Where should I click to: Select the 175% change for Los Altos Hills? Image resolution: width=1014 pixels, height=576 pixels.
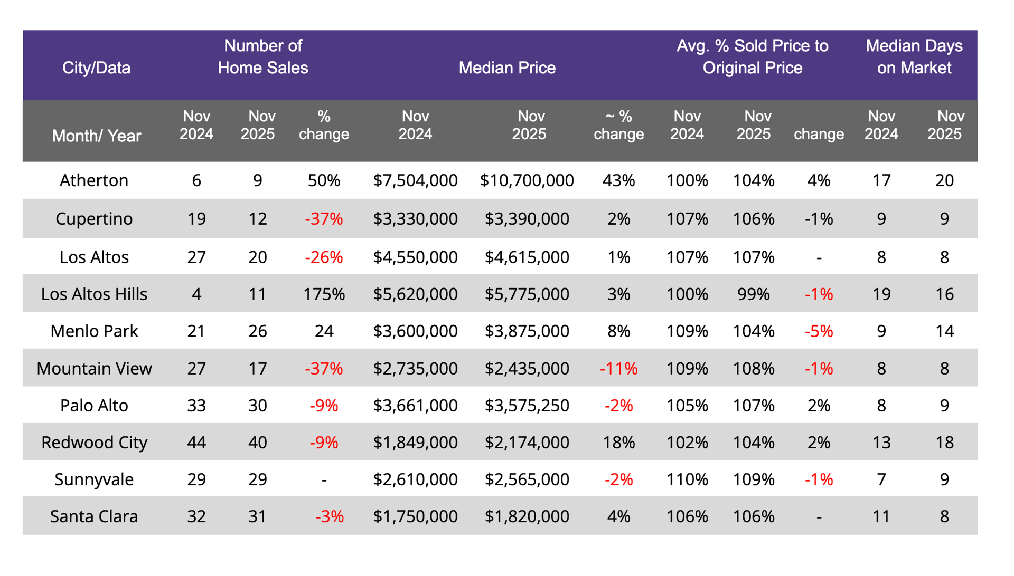point(324,294)
